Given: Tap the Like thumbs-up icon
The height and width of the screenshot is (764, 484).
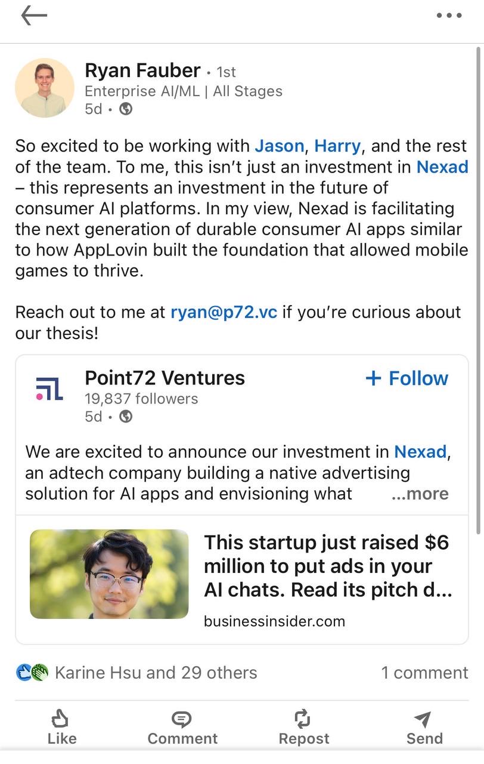Looking at the screenshot, I should tap(61, 718).
